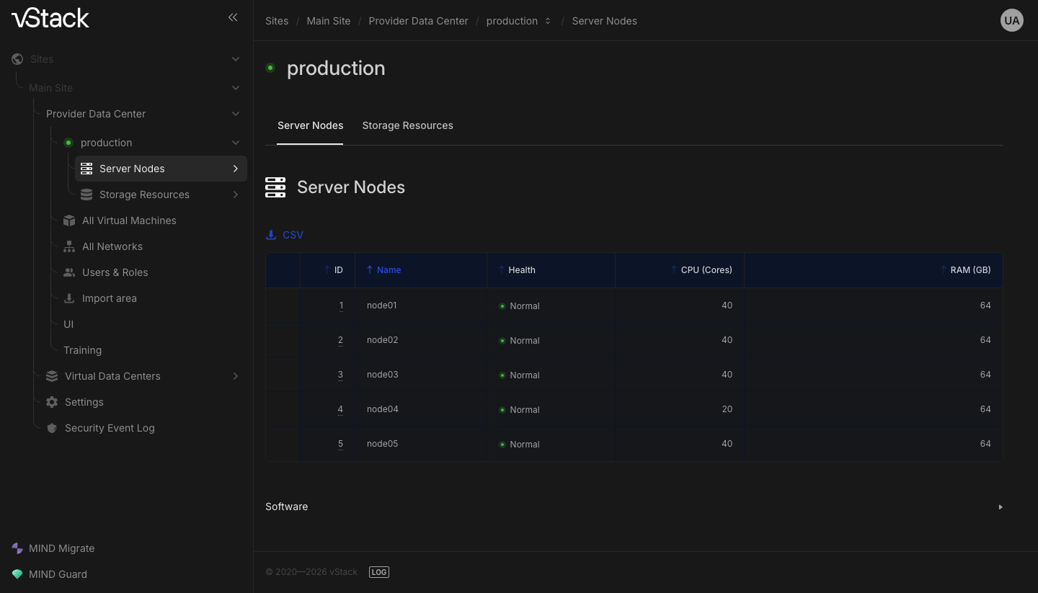Image resolution: width=1038 pixels, height=593 pixels.
Task: Open Users & Roles in sidebar
Action: click(x=115, y=272)
